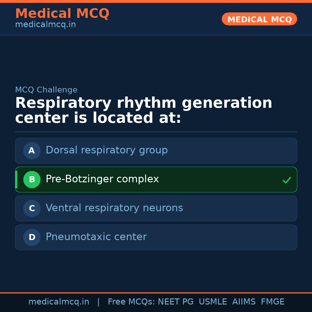Pick the answer text 'Ventral respiratory neurons'

(114, 208)
